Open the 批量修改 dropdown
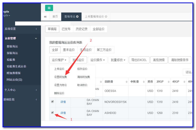The image size is (196, 130). tap(118, 60)
